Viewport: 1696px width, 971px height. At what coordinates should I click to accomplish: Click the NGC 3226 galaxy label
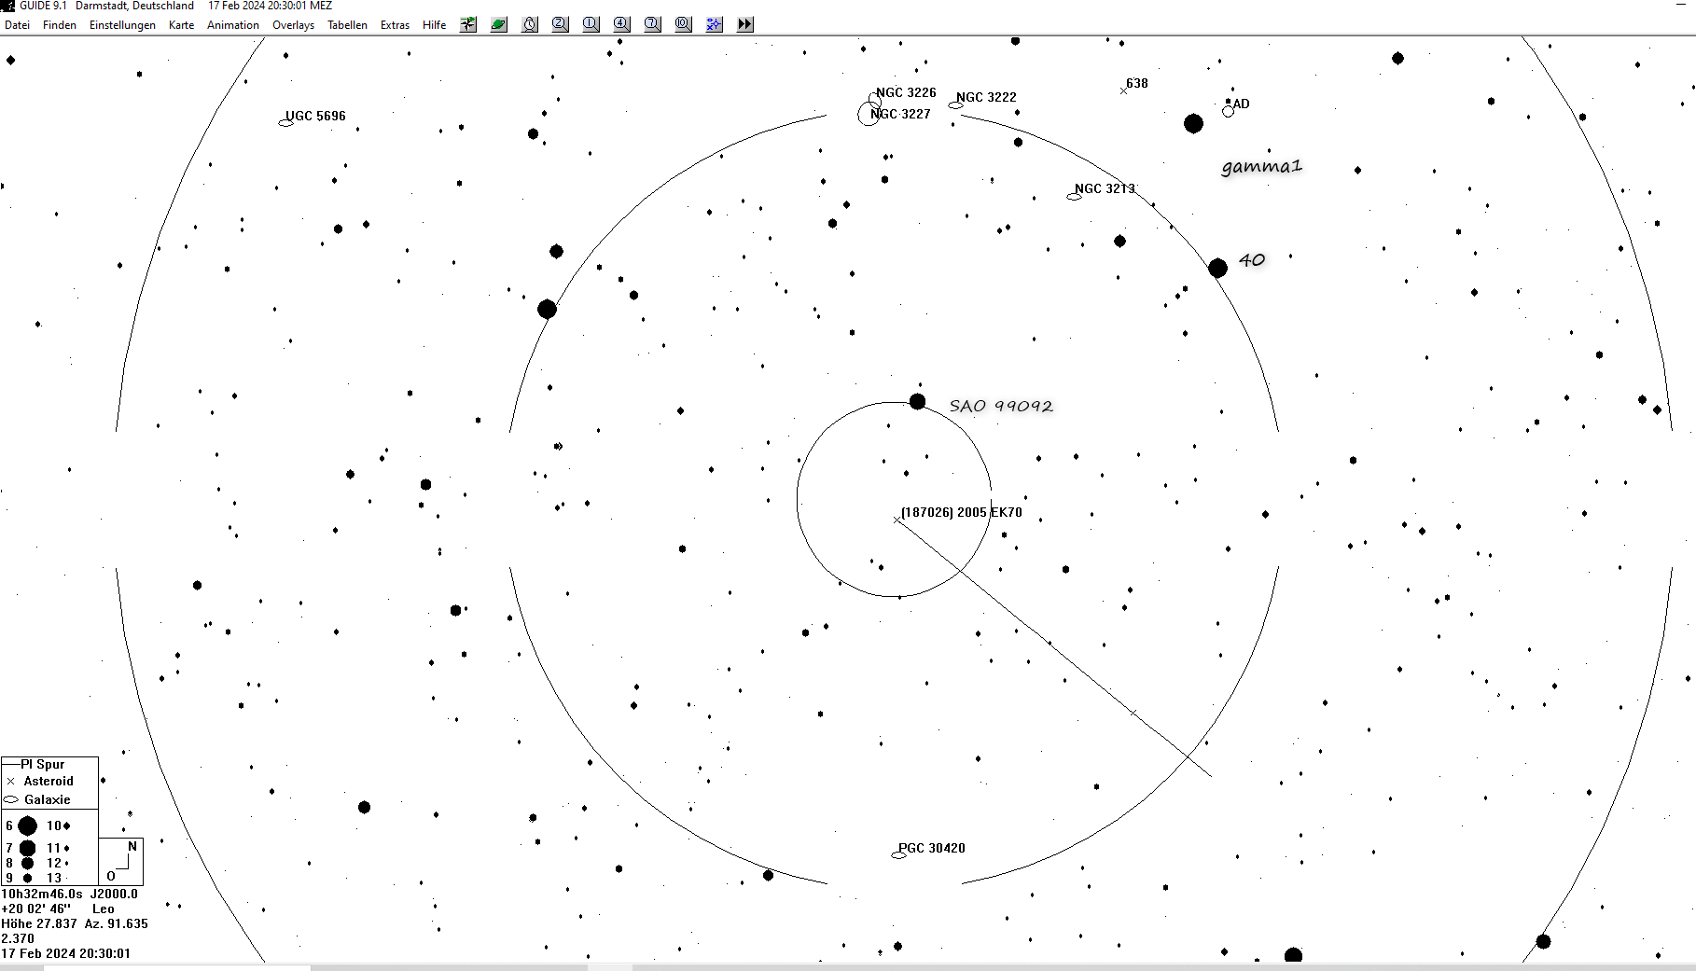(x=906, y=92)
